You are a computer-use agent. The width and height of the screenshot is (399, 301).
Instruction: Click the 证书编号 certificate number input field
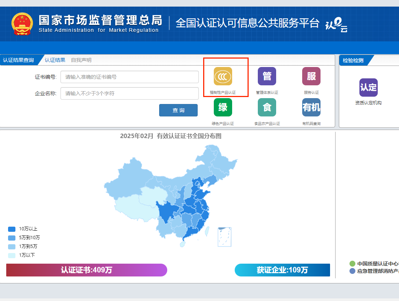(129, 77)
